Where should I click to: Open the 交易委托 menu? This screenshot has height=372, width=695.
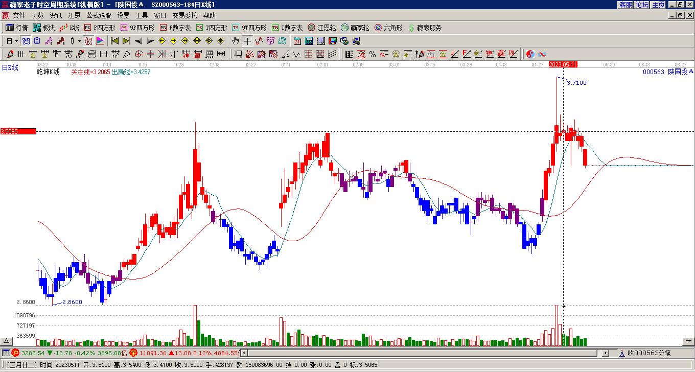click(184, 15)
